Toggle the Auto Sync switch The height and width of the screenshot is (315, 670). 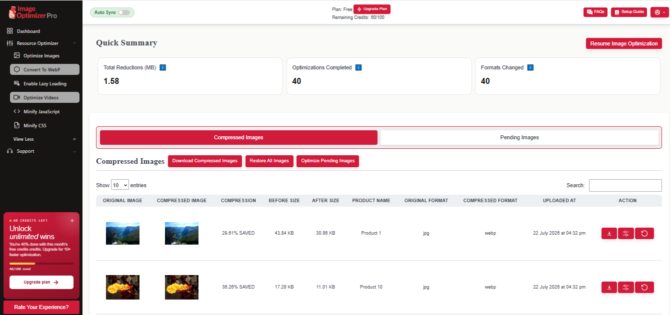(123, 12)
